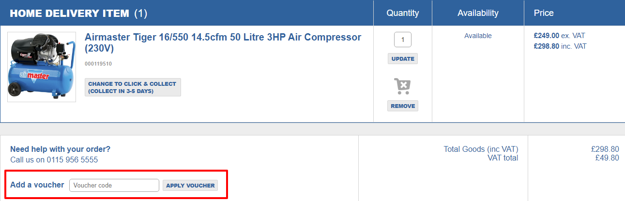The width and height of the screenshot is (625, 201).
Task: Click the Availability column header
Action: [478, 13]
